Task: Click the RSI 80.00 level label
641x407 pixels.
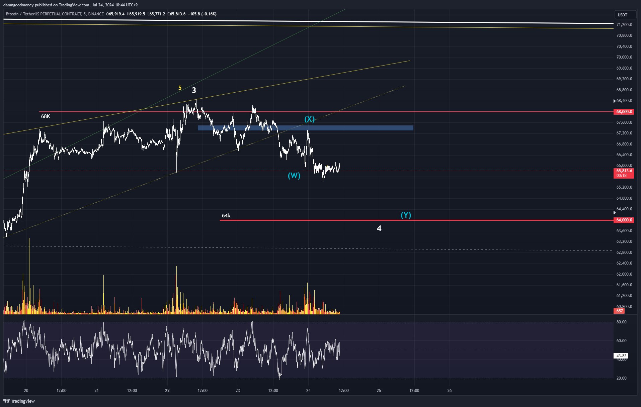Action: 621,322
